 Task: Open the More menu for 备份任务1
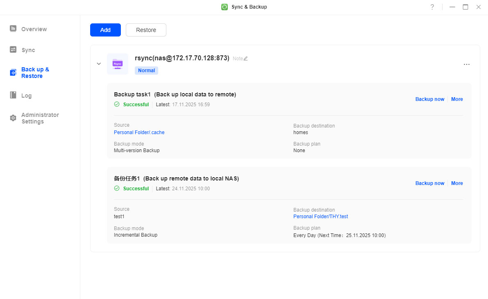(x=456, y=183)
